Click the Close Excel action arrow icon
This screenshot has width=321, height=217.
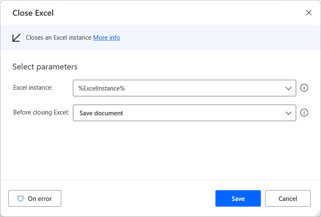click(x=16, y=38)
